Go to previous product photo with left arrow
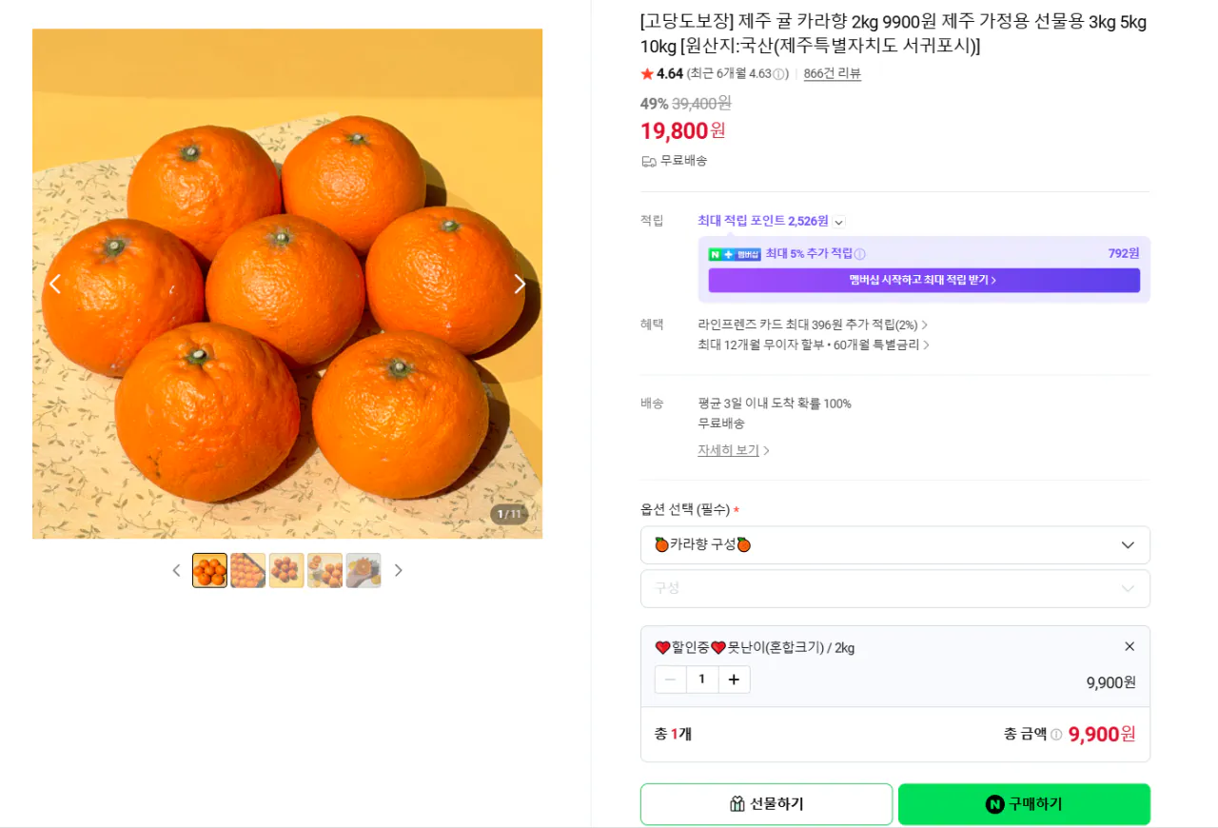Screen dimensions: 1218x828 [x=54, y=283]
